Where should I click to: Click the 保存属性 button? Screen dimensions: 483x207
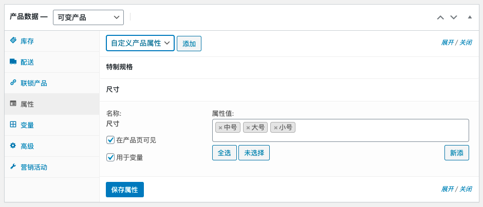coord(125,190)
